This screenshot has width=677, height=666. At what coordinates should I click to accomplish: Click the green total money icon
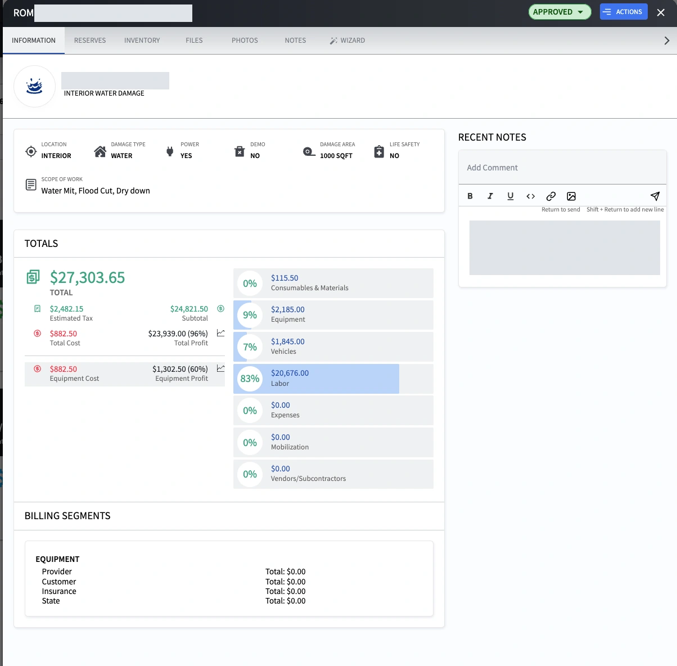[33, 277]
